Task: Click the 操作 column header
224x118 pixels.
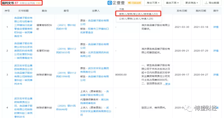Action: click(x=216, y=11)
